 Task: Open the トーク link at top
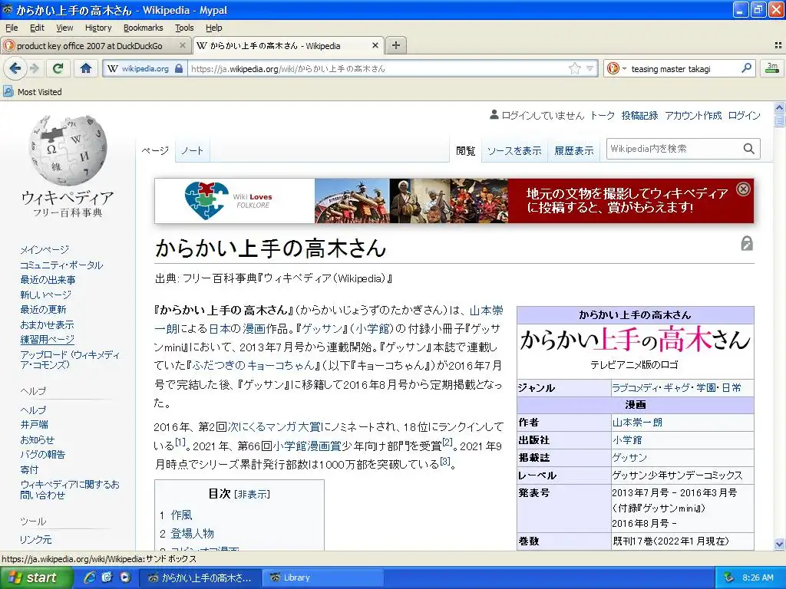tap(602, 116)
